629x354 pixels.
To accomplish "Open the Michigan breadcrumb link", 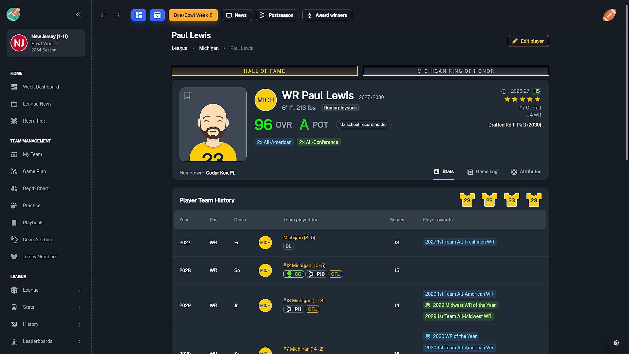I will pyautogui.click(x=209, y=48).
